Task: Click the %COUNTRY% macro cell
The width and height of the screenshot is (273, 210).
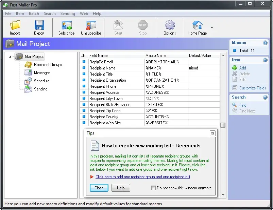Action: 166,117
